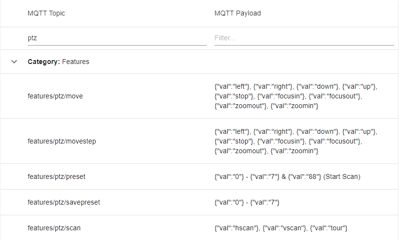Click the hscan, vscan, tour payload cell
Screen dimensions: 399x240
click(x=281, y=228)
